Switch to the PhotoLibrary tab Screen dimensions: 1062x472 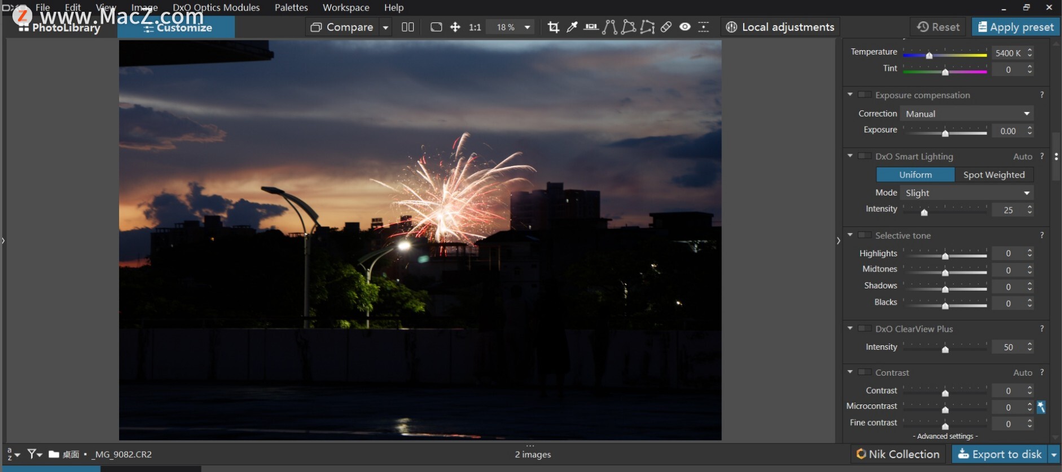pos(60,28)
